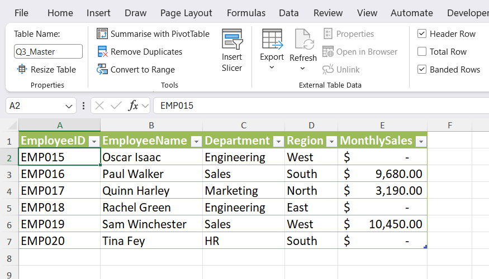The width and height of the screenshot is (489, 279).
Task: Switch to the View tab
Action: click(367, 13)
